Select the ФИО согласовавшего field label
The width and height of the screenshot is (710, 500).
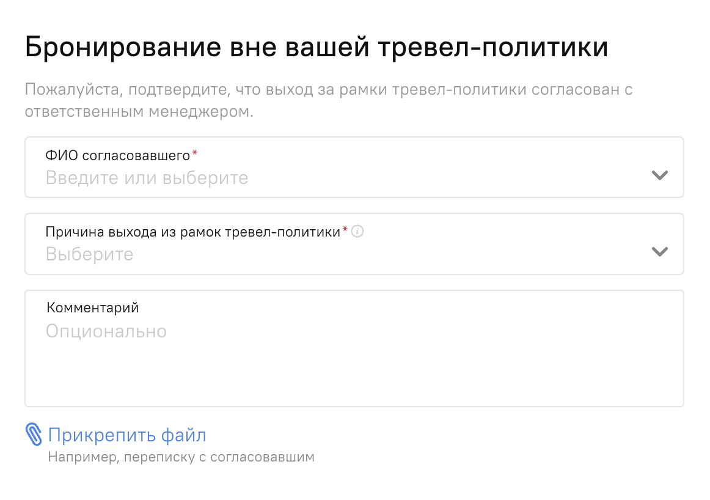[118, 155]
